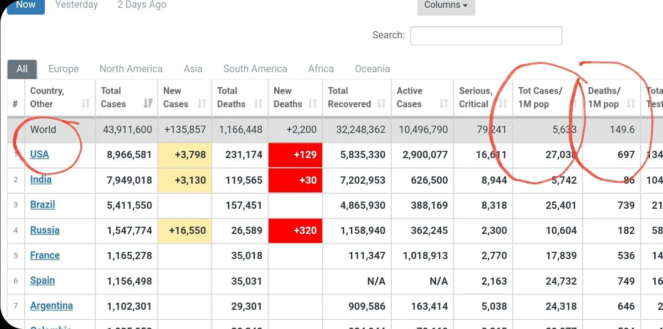The height and width of the screenshot is (329, 663).
Task: Open the USA country link
Action: (x=39, y=154)
